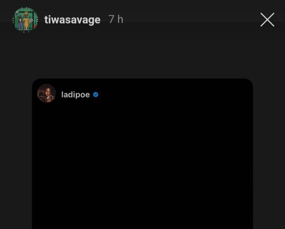The height and width of the screenshot is (229, 285).
Task: Click the blue verified badge beside ladipoe
Action: pyautogui.click(x=96, y=94)
